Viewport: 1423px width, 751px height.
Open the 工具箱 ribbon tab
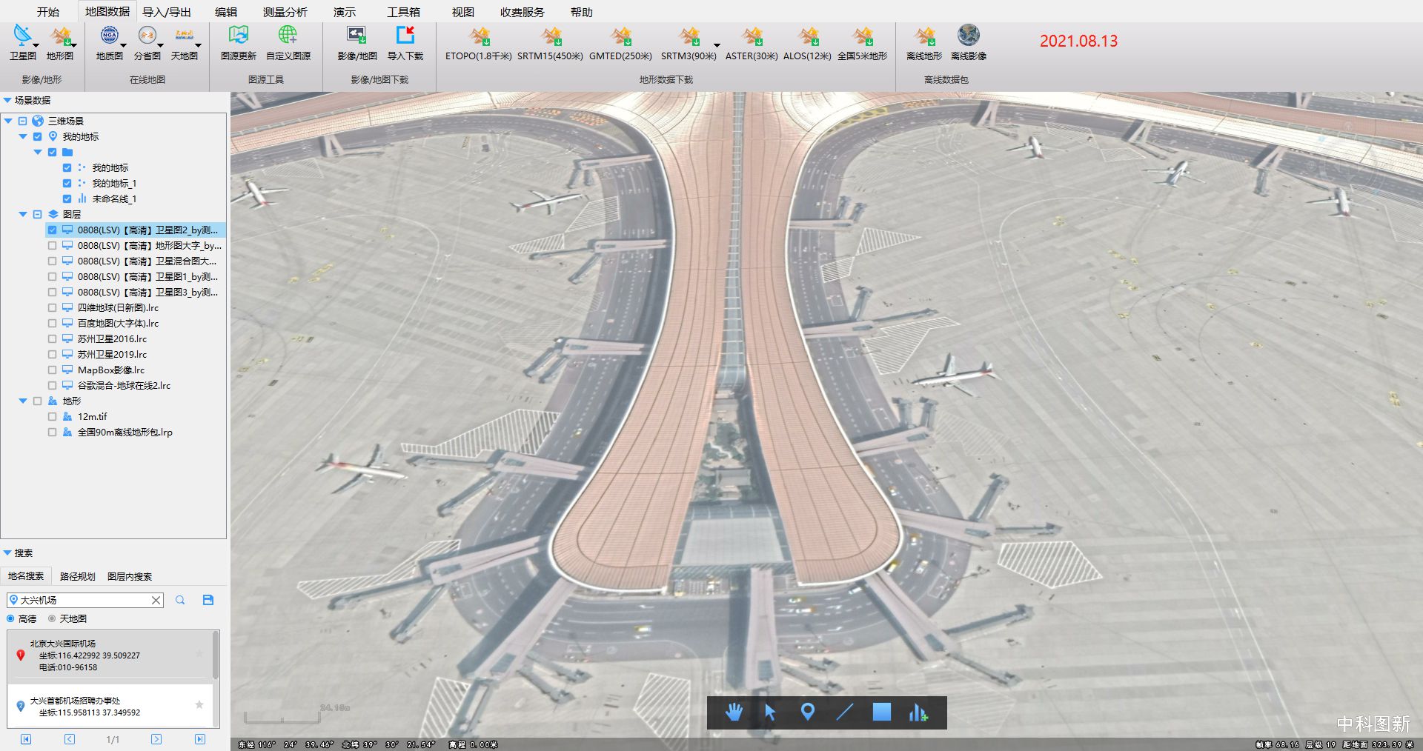403,12
